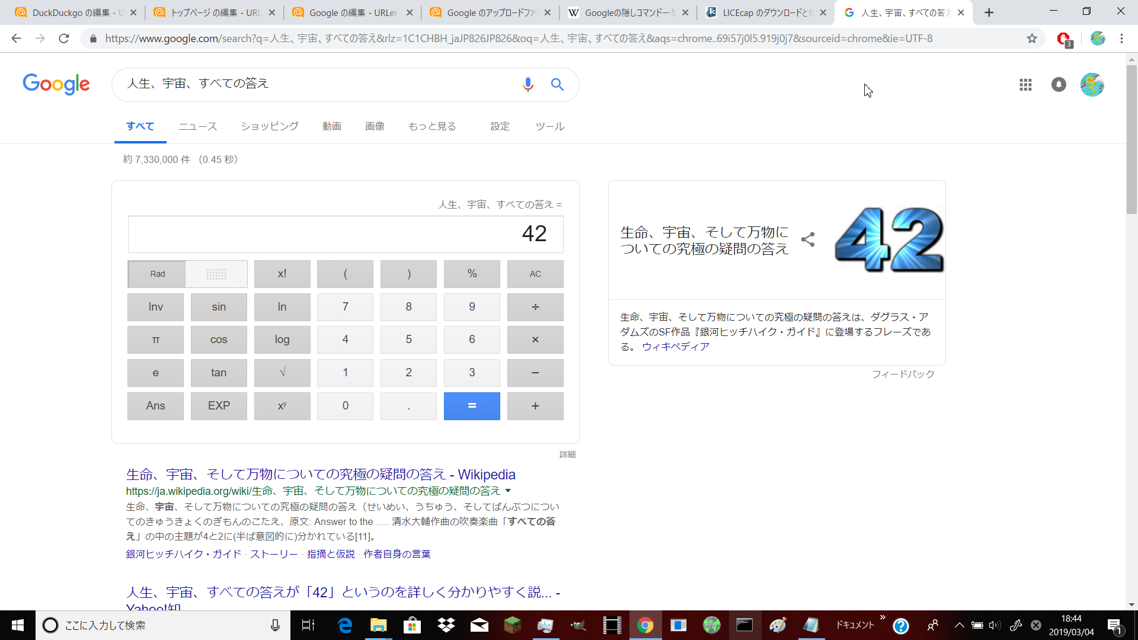Open Google notifications bell

(1059, 85)
